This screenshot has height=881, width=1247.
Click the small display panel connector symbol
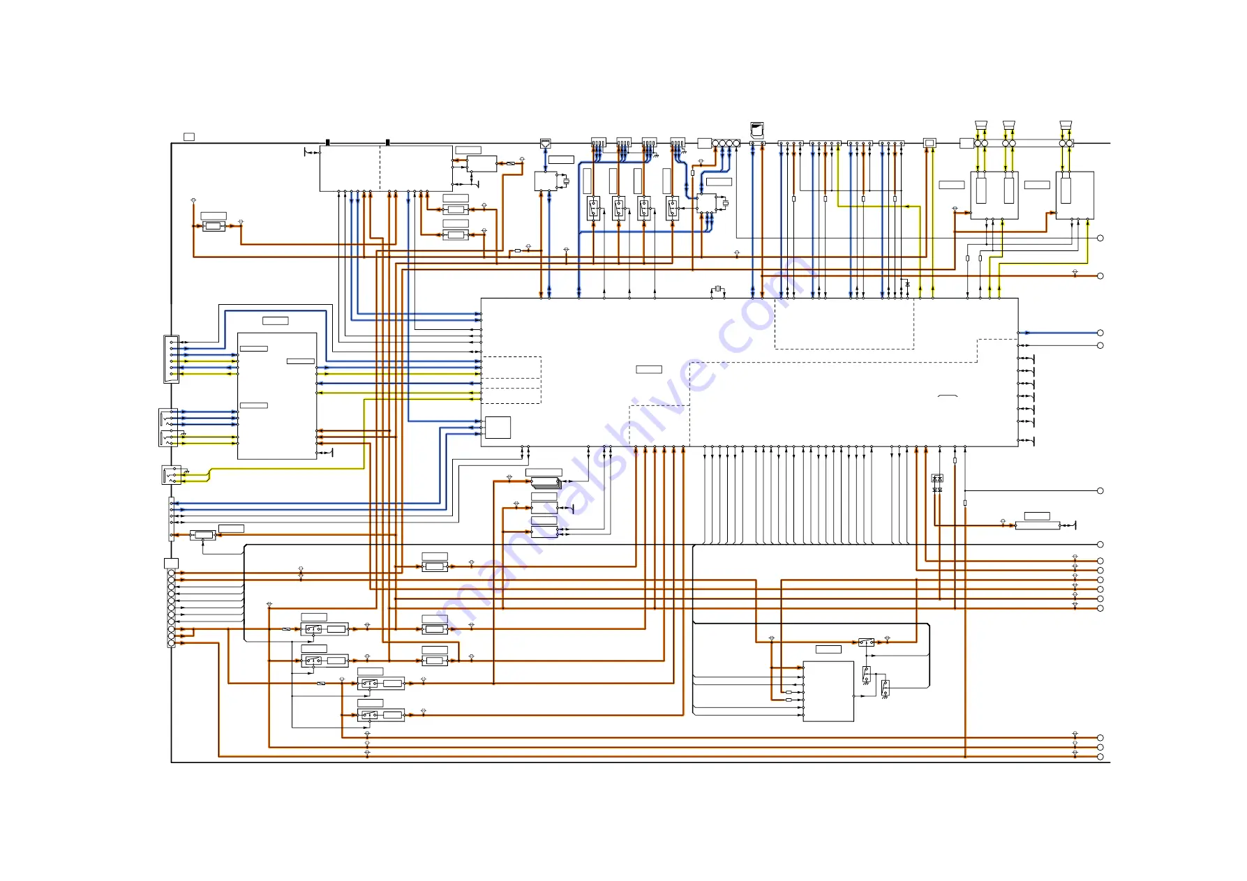click(x=929, y=142)
